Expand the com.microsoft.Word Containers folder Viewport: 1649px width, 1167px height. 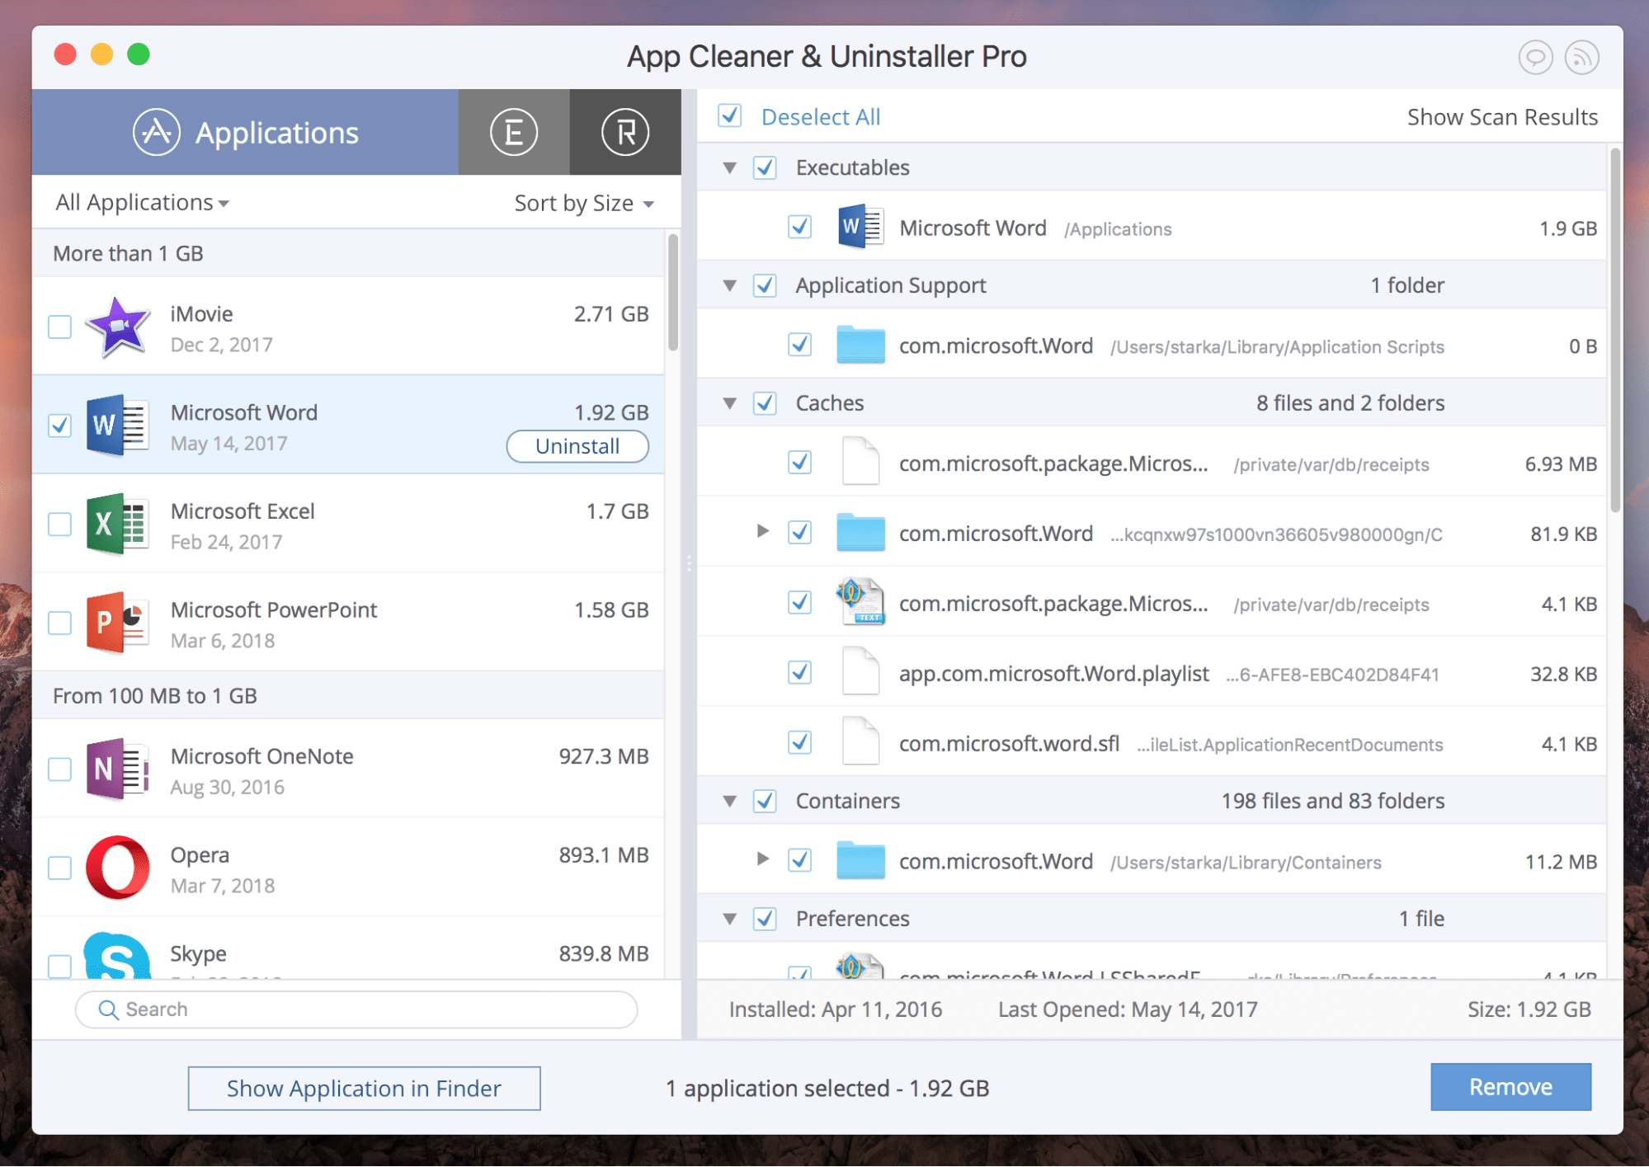[759, 863]
